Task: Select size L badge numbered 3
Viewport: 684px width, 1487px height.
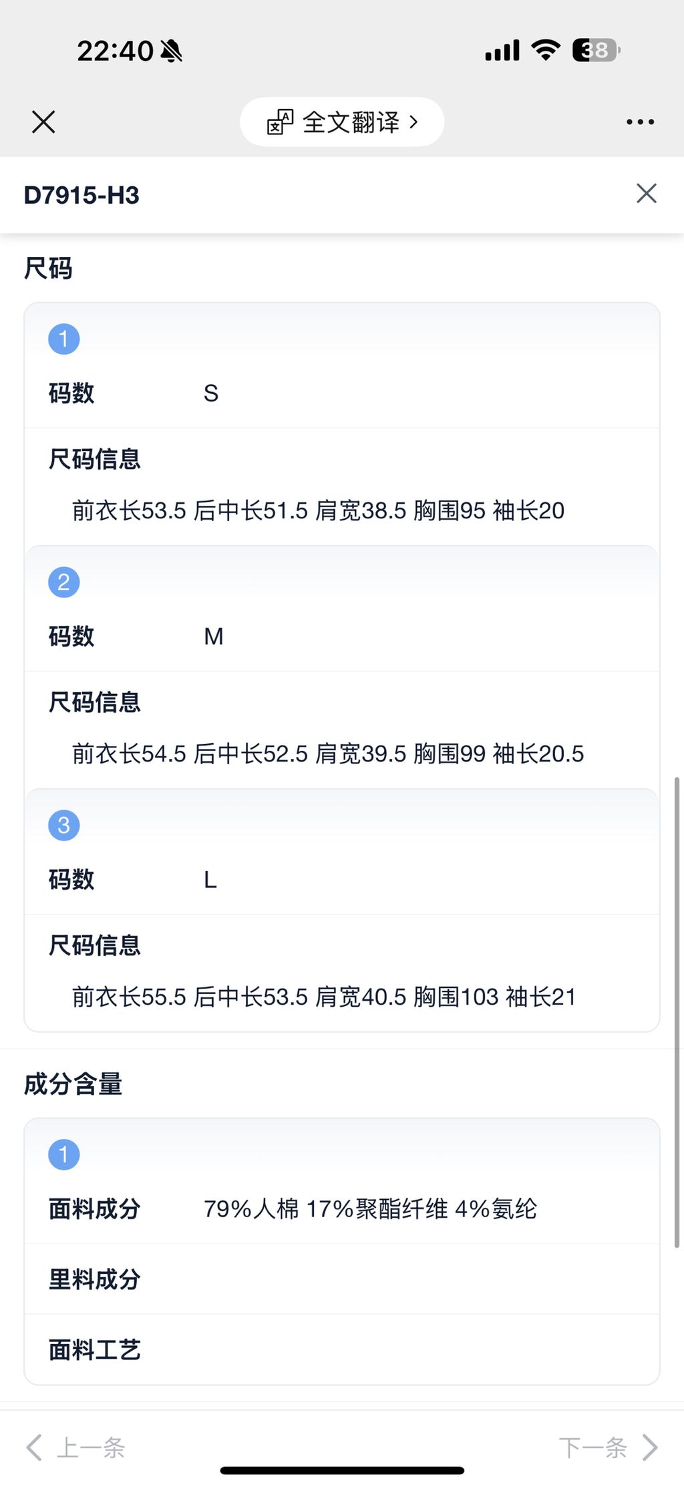Action: tap(63, 825)
